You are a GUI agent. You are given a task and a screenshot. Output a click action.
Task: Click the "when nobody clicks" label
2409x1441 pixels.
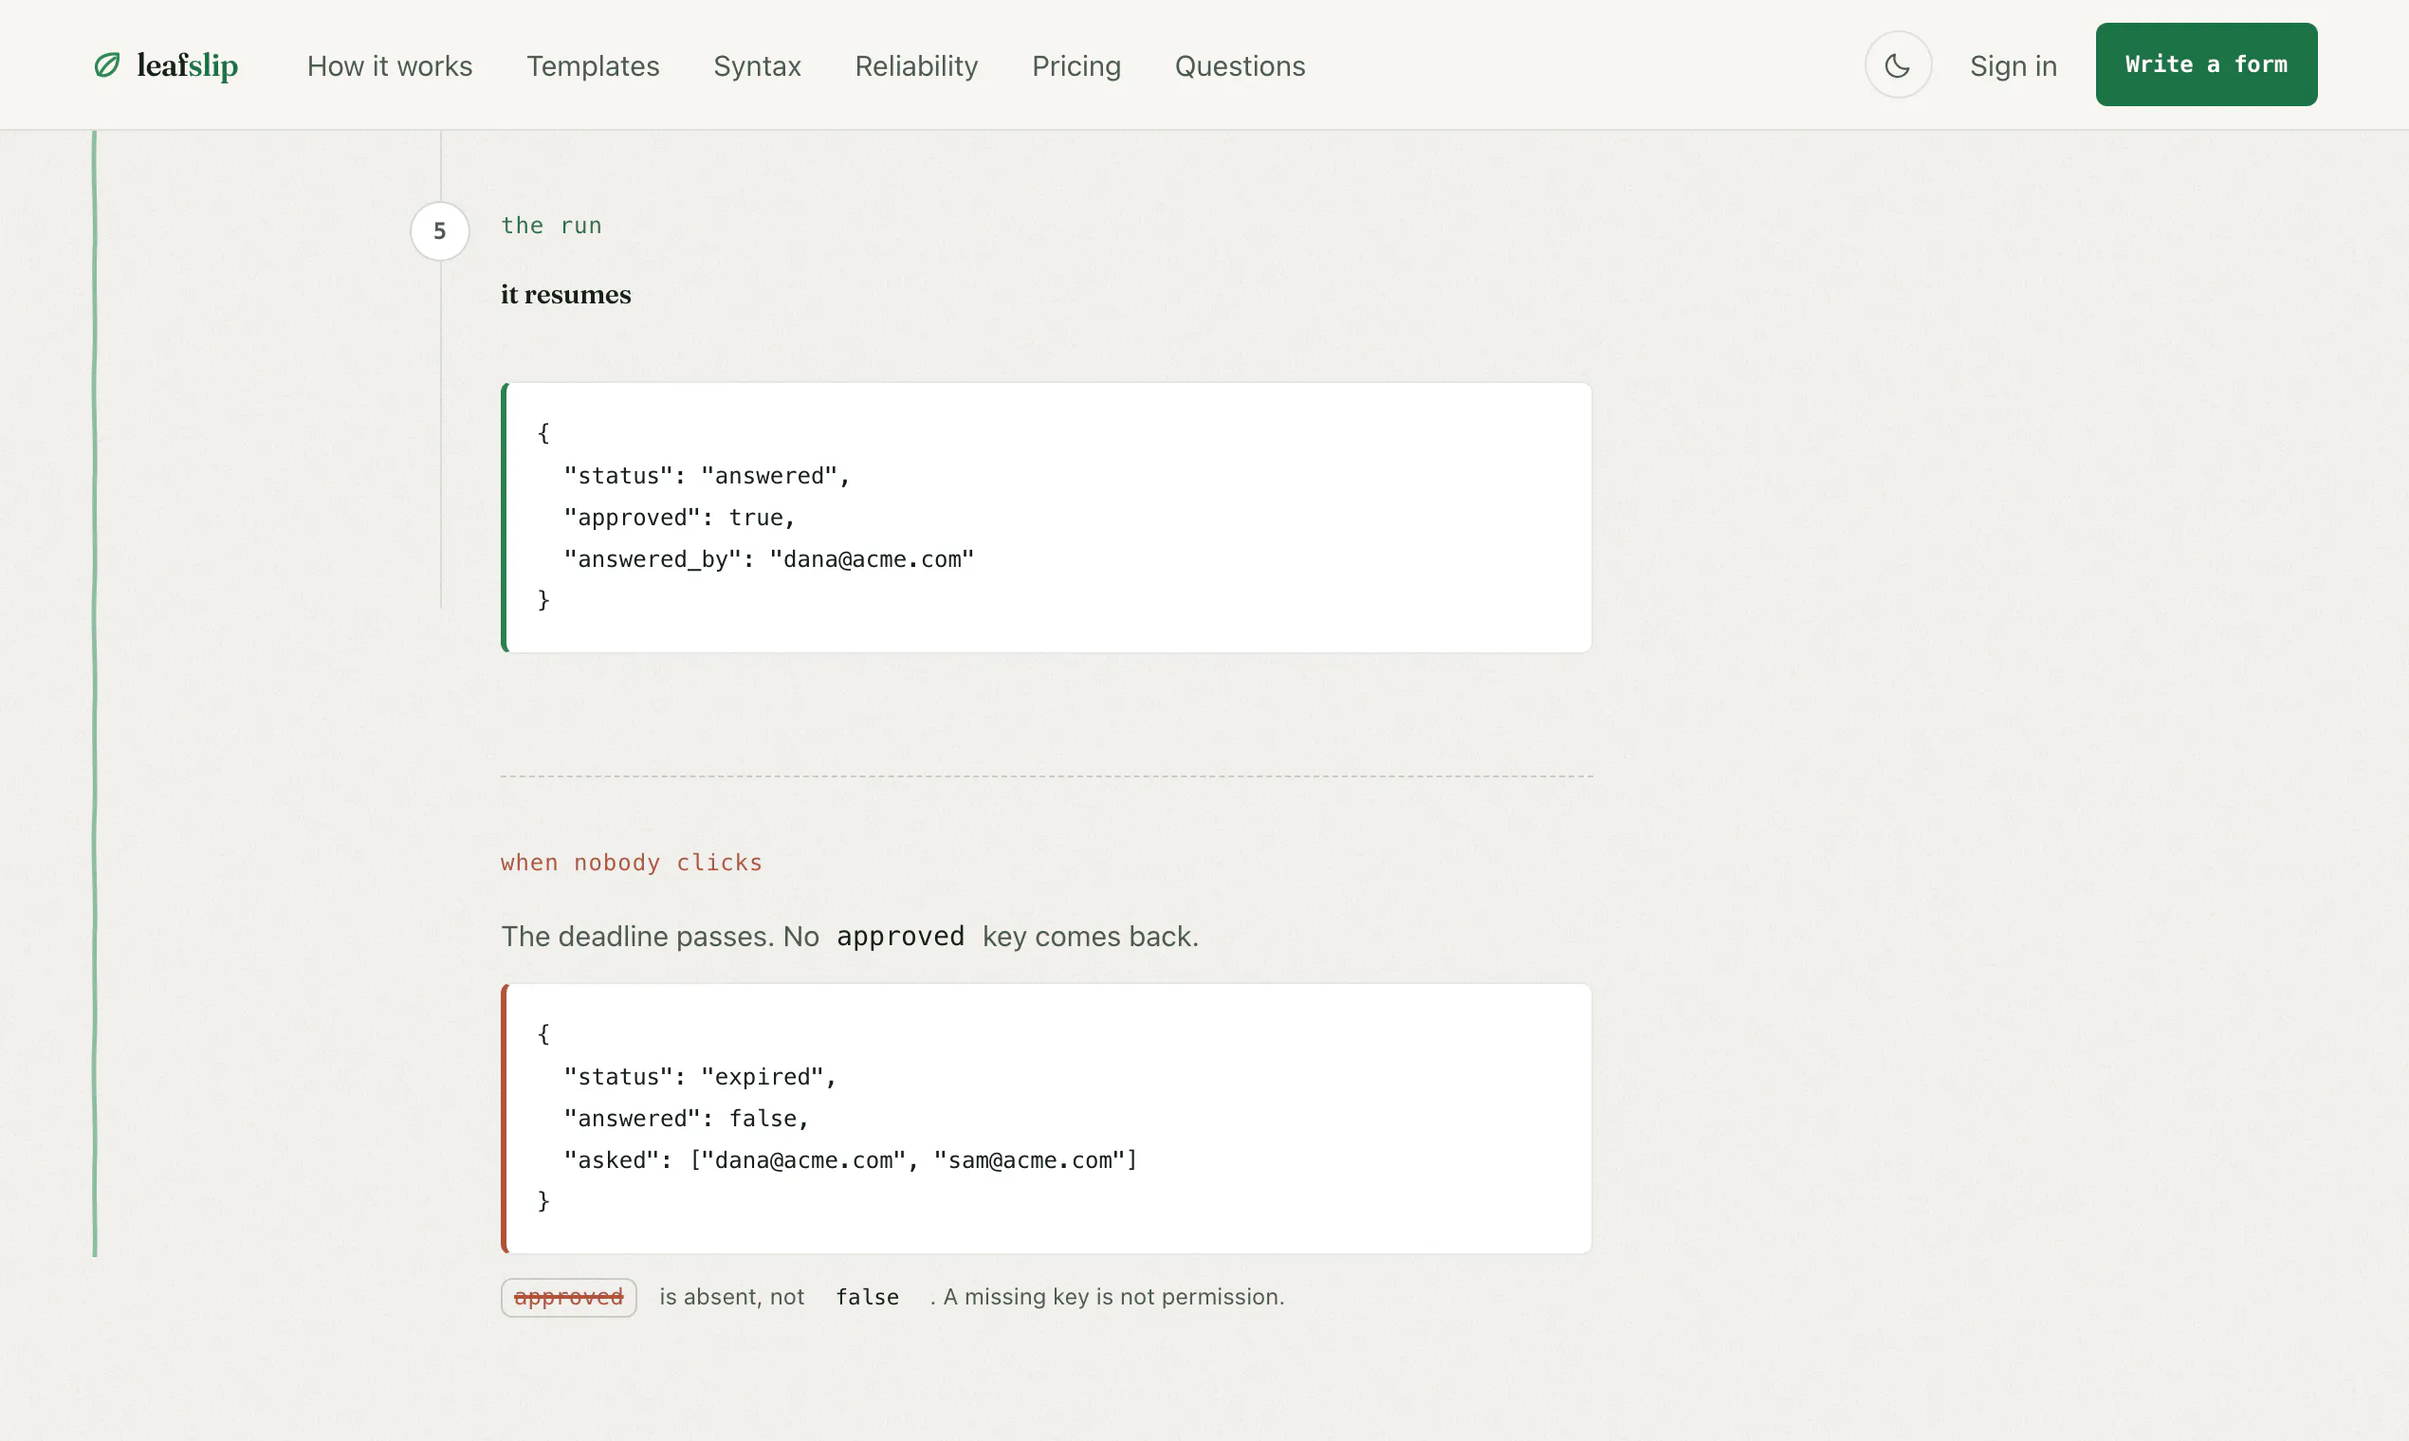tap(632, 863)
